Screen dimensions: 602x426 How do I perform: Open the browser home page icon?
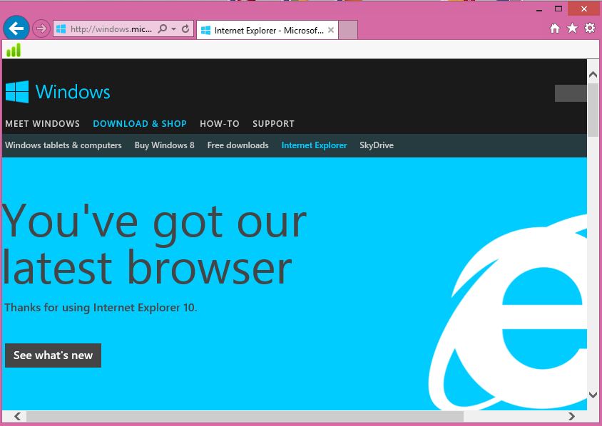click(x=555, y=28)
